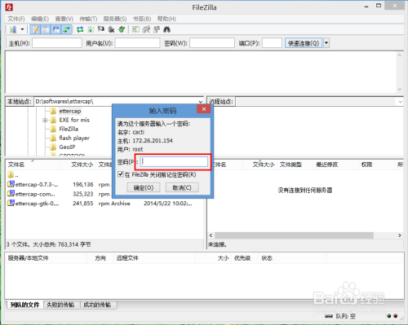
Task: Click the binoculars file search icon
Action: click(166, 29)
